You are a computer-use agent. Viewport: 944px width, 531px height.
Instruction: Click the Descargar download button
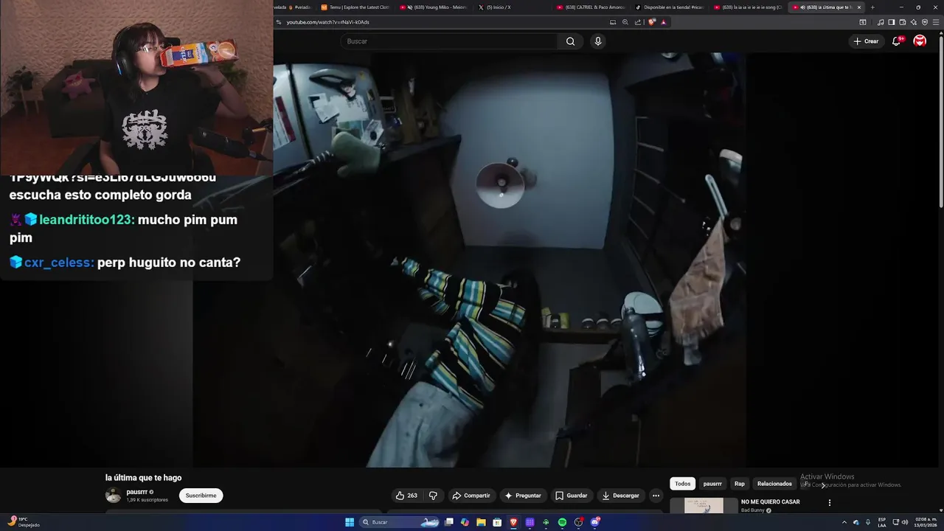(x=620, y=496)
